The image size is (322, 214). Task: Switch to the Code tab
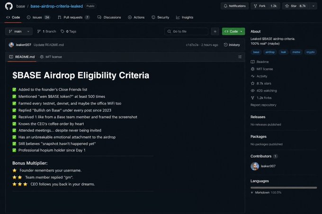(13, 17)
